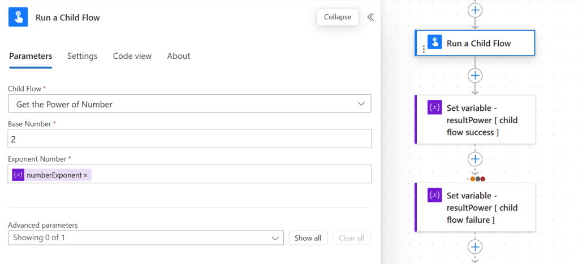Open the About tab
Viewport: 578px width, 264px height.
tap(179, 56)
